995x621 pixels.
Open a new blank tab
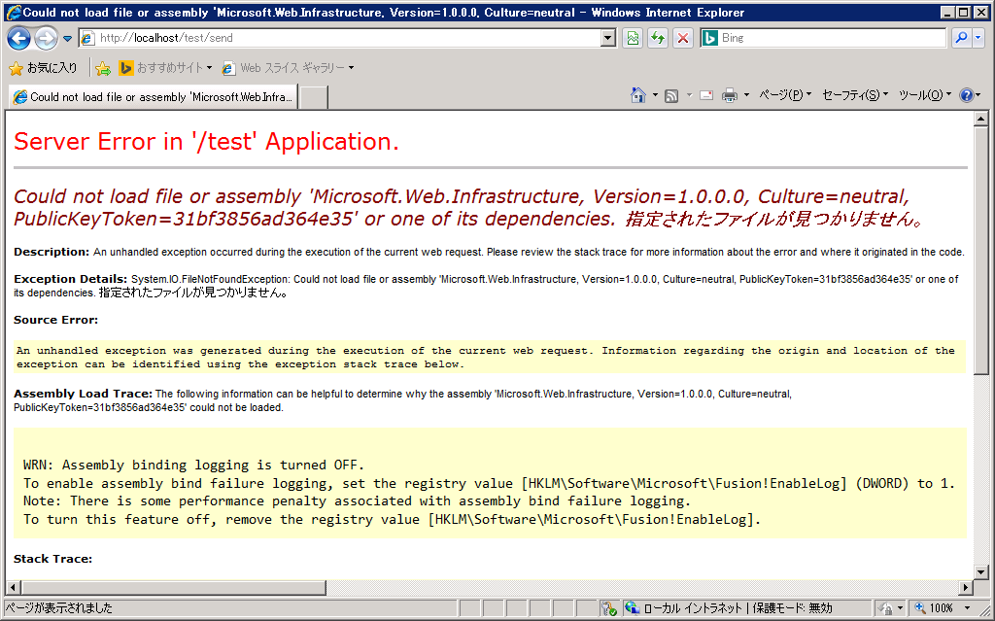pyautogui.click(x=314, y=98)
